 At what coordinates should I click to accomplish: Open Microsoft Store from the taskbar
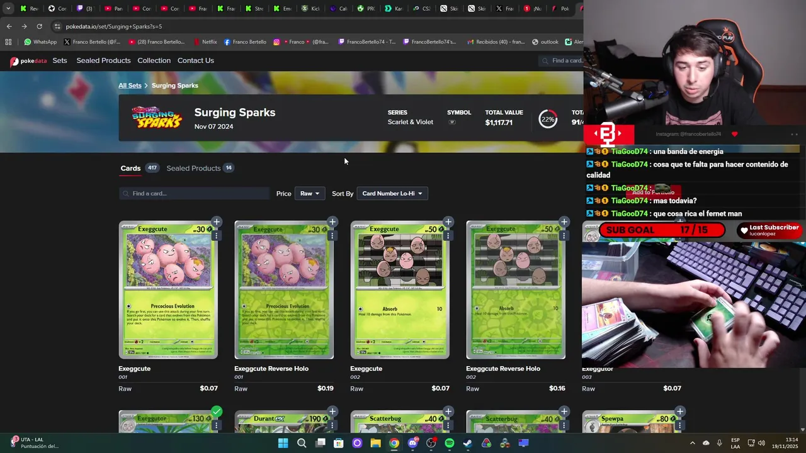(338, 443)
